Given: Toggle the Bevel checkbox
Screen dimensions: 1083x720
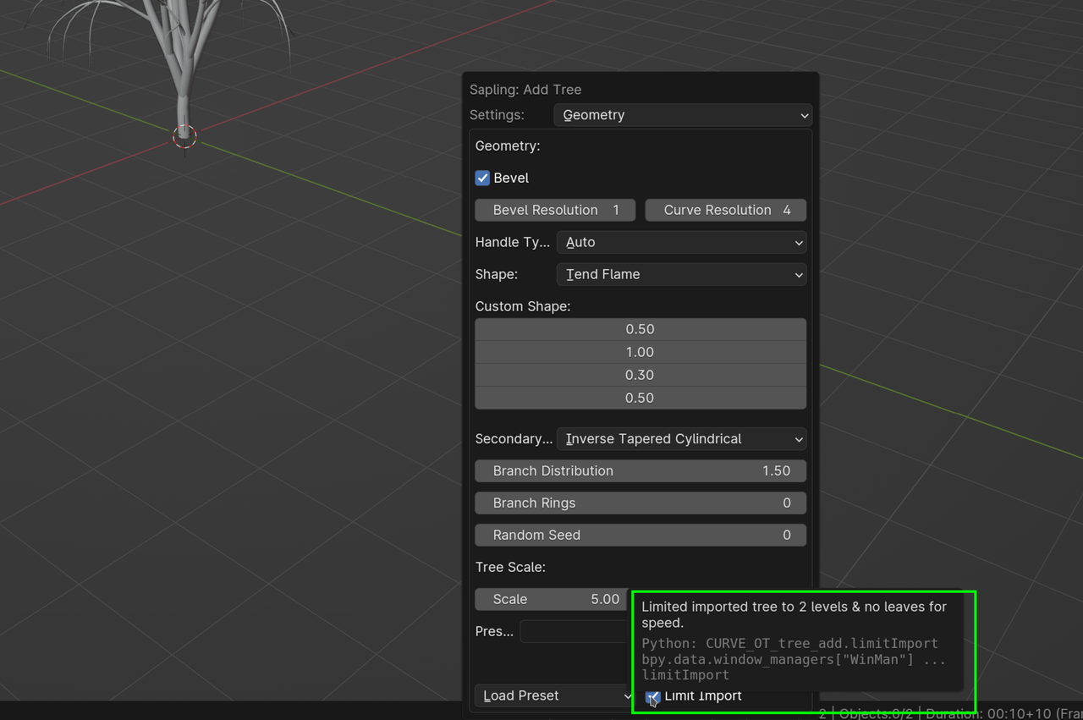Looking at the screenshot, I should pos(482,178).
